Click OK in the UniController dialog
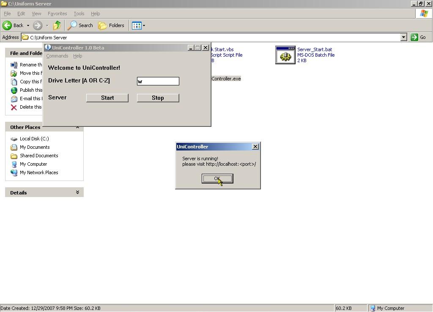The height and width of the screenshot is (312, 433). (217, 179)
